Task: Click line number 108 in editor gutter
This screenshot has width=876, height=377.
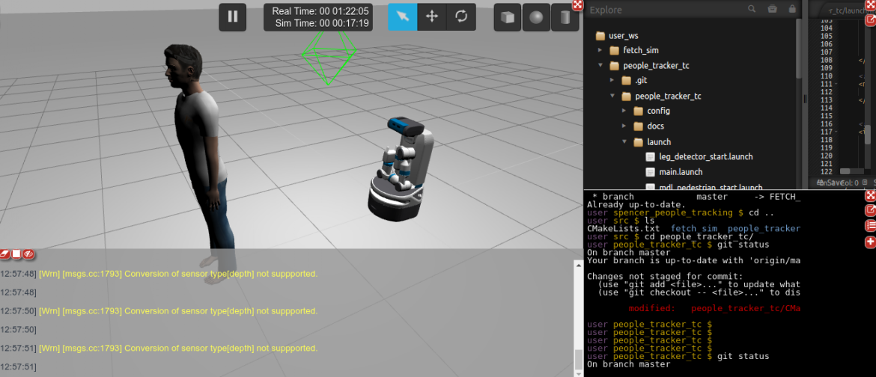Action: coord(827,60)
